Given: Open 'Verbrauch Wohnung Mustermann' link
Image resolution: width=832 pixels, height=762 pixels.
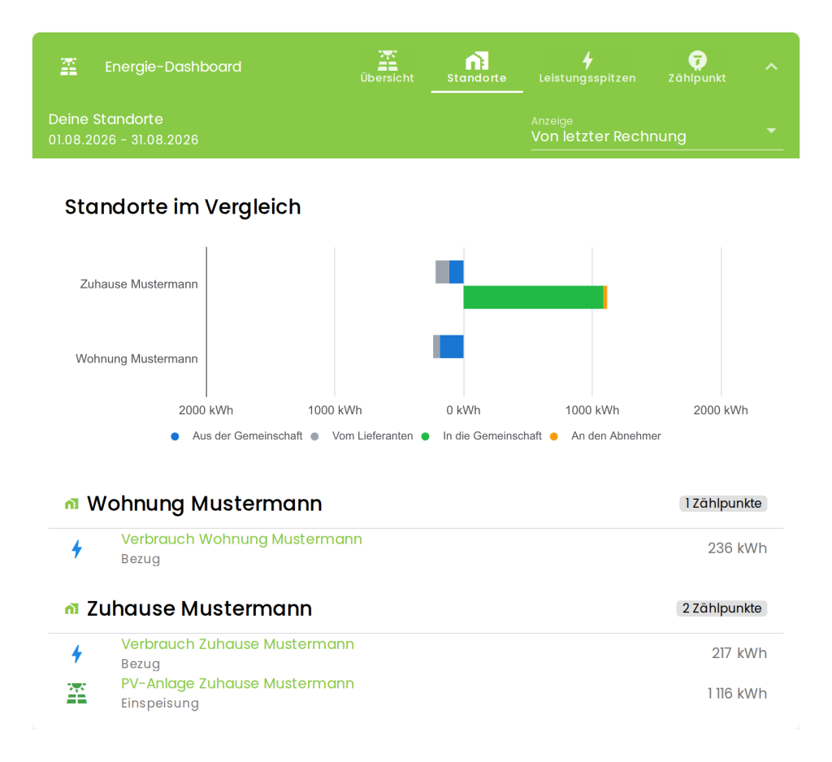Looking at the screenshot, I should pyautogui.click(x=241, y=539).
